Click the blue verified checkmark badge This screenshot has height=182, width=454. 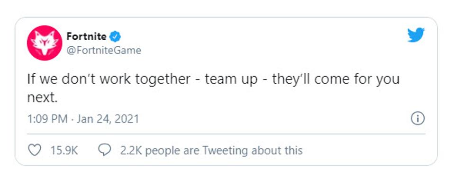point(116,37)
